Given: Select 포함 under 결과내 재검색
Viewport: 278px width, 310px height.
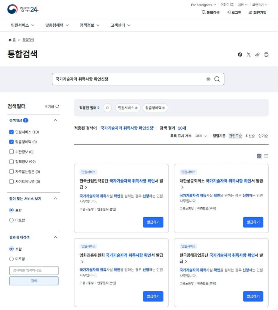Looking at the screenshot, I should click(x=12, y=249).
